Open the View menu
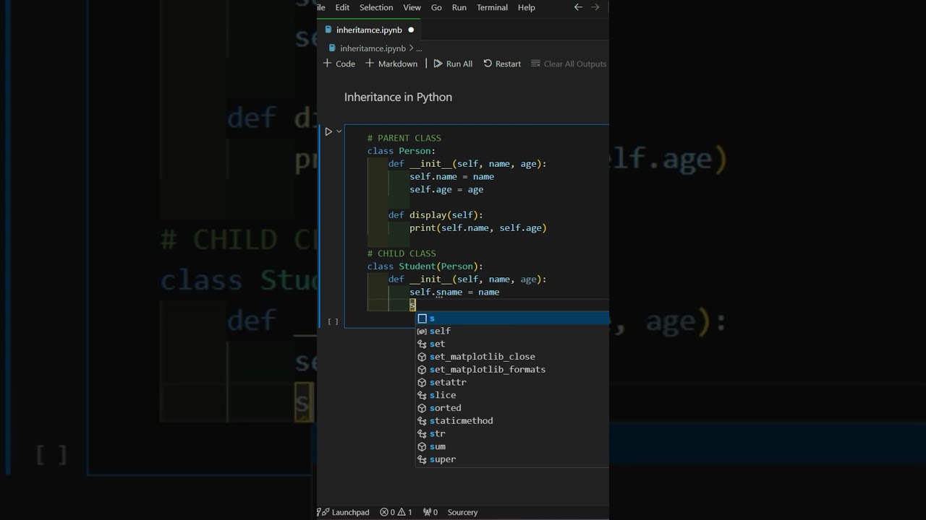This screenshot has height=520, width=926. tap(412, 7)
